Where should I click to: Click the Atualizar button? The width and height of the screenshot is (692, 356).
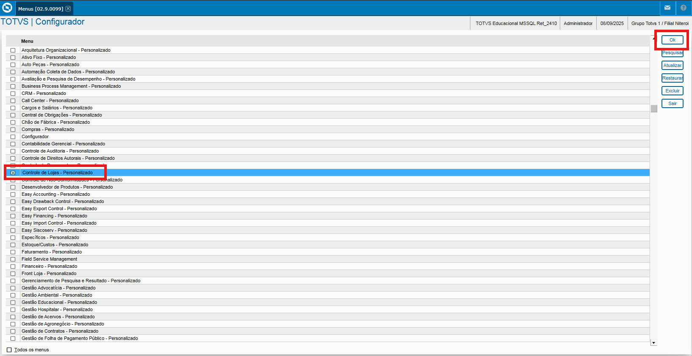673,65
